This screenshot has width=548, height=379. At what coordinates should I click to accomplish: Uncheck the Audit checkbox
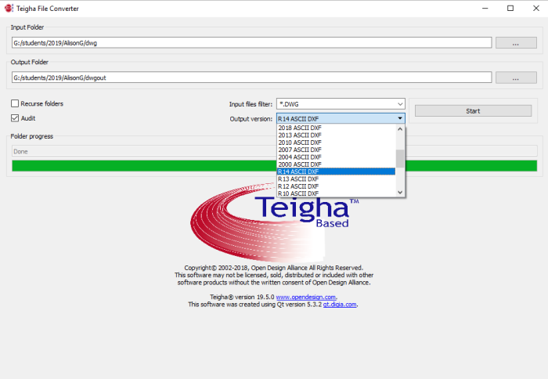(x=15, y=118)
